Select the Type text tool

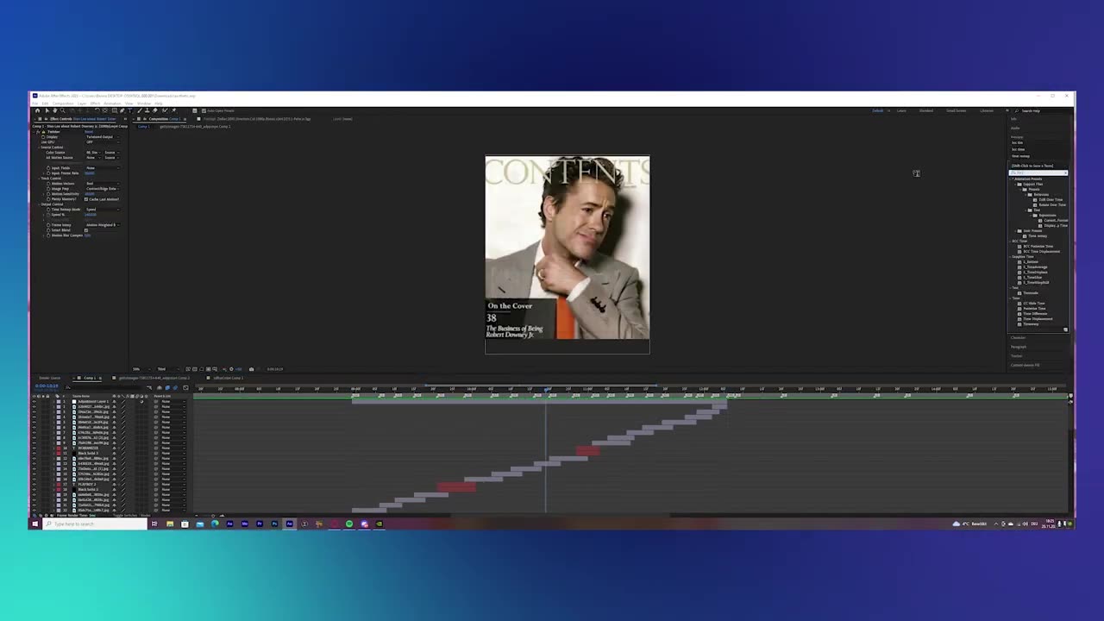(x=130, y=110)
